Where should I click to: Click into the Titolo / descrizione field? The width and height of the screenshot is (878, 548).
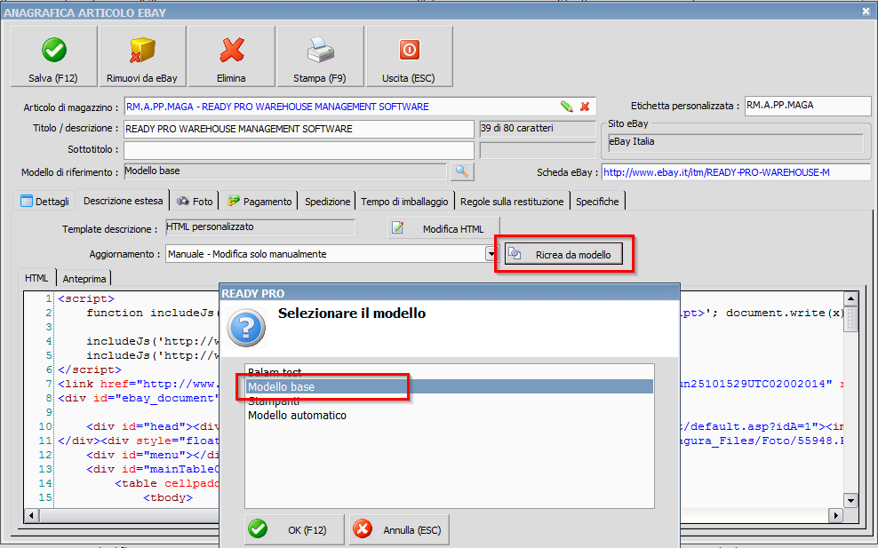coord(299,129)
